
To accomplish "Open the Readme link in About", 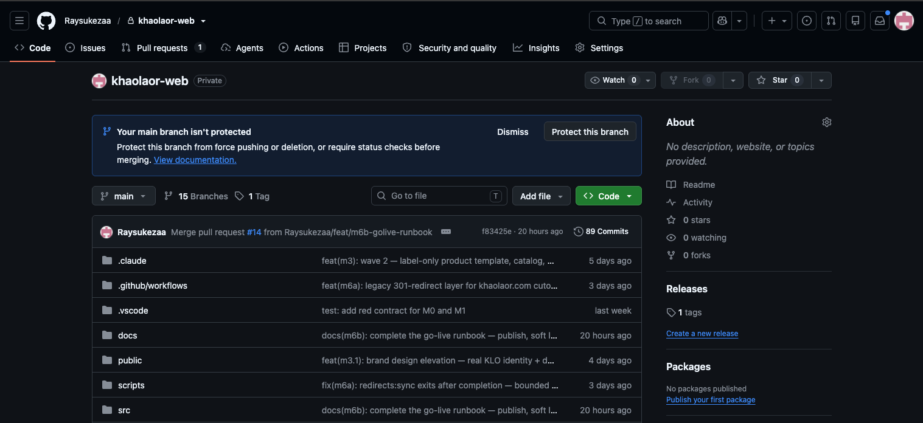I will click(691, 185).
